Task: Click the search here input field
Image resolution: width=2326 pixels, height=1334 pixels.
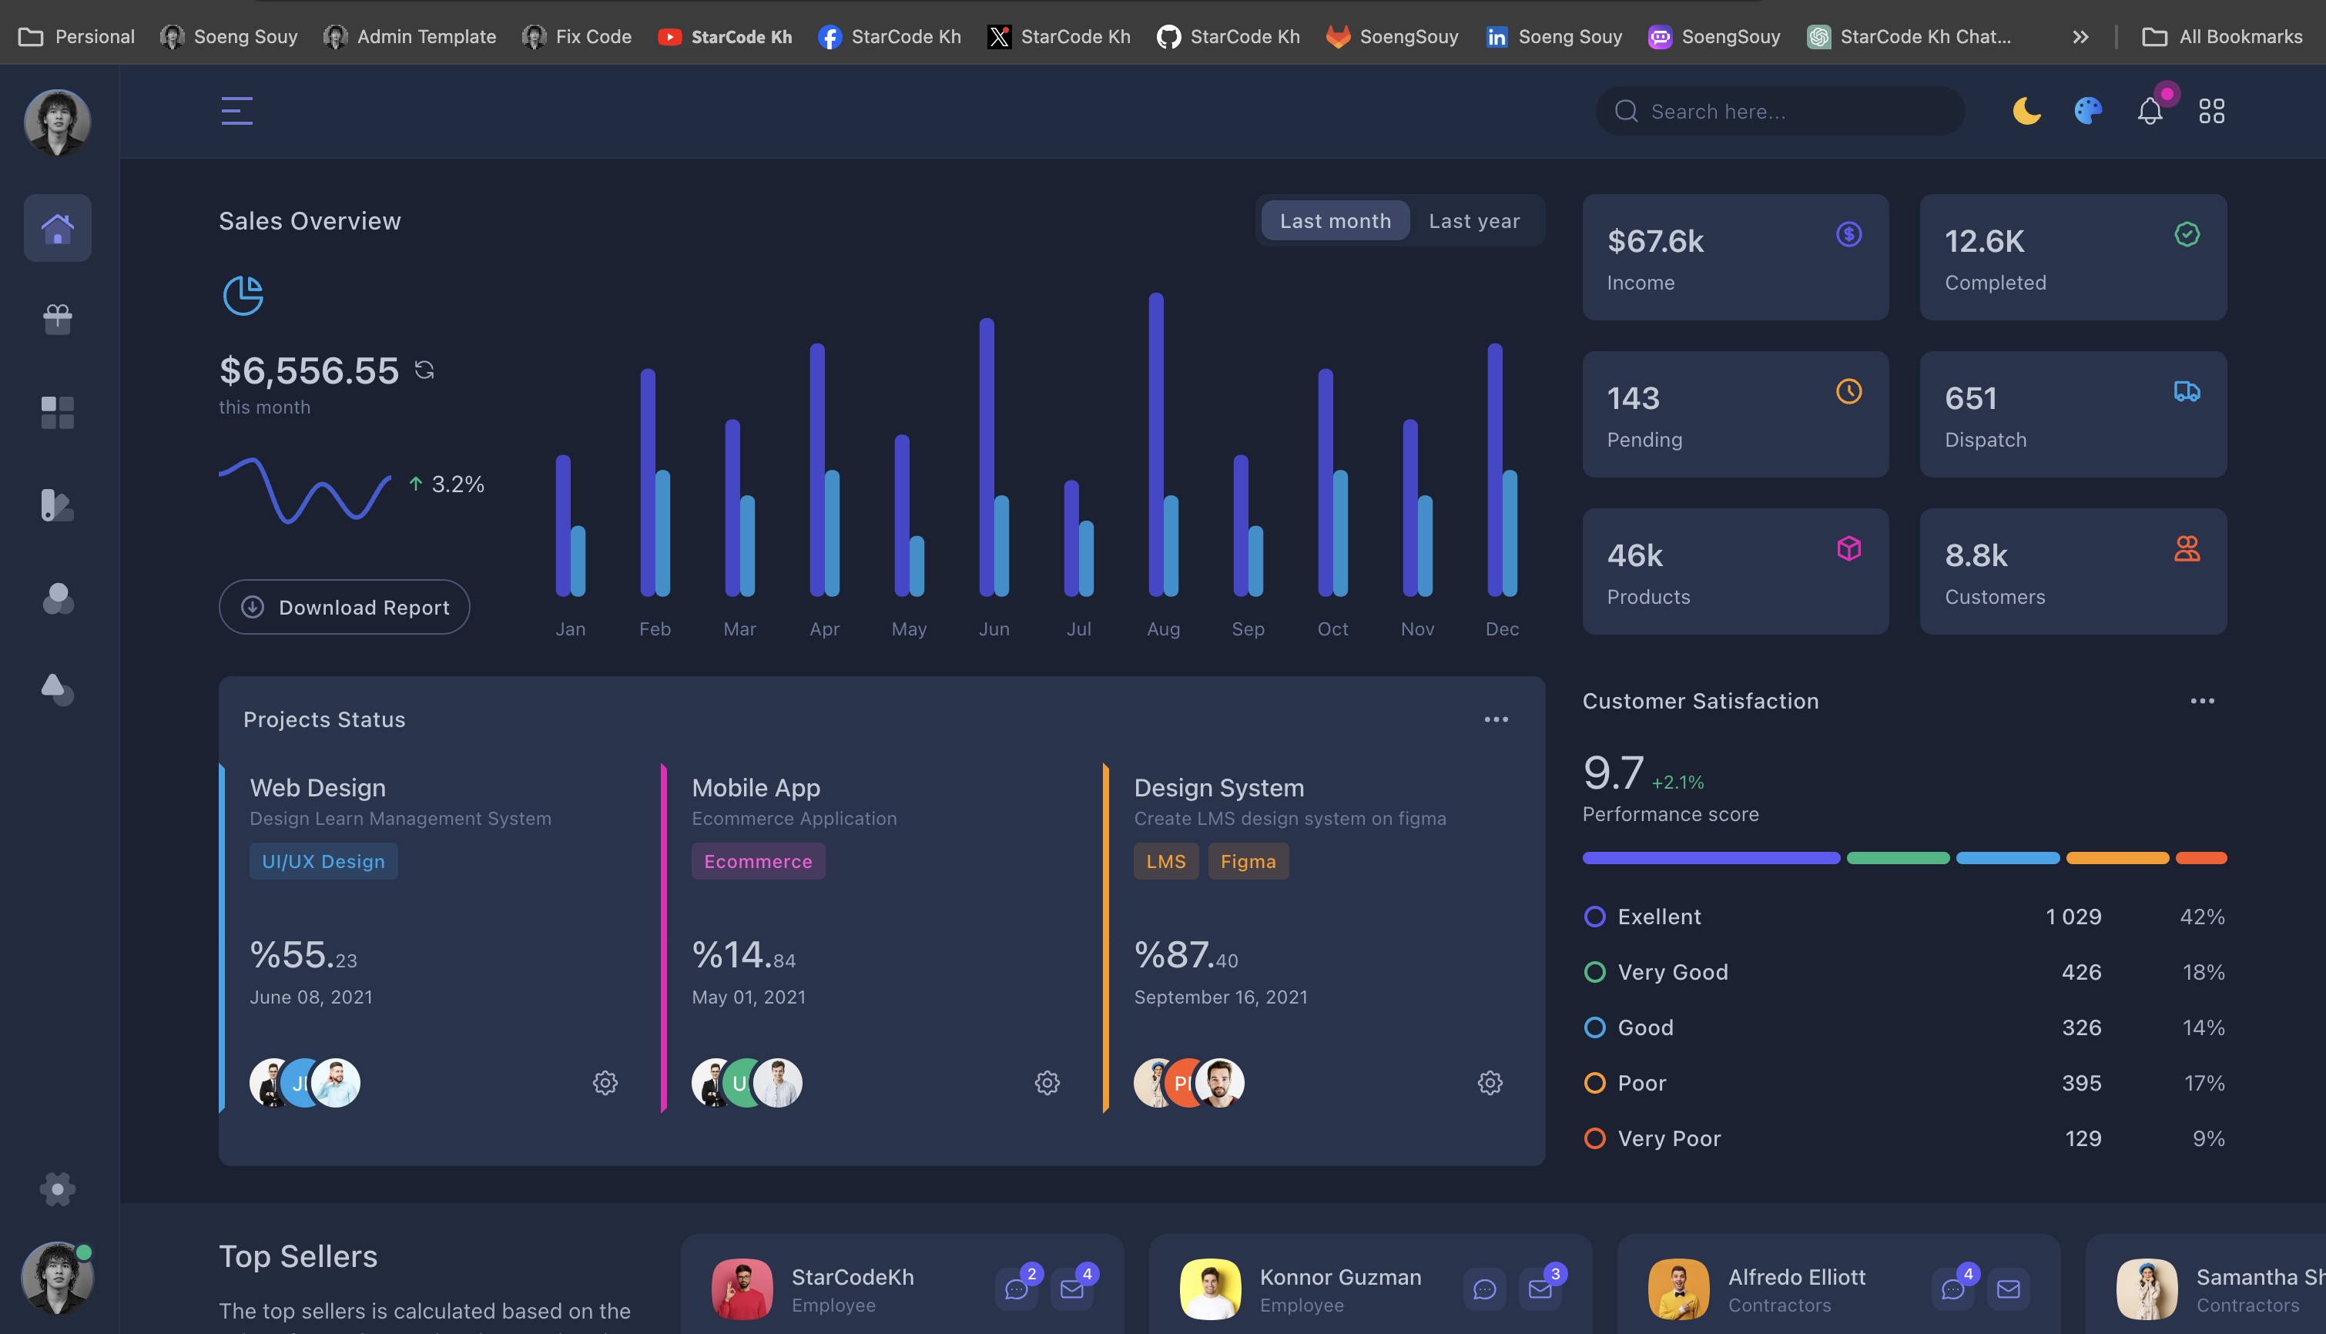Action: [x=1780, y=111]
